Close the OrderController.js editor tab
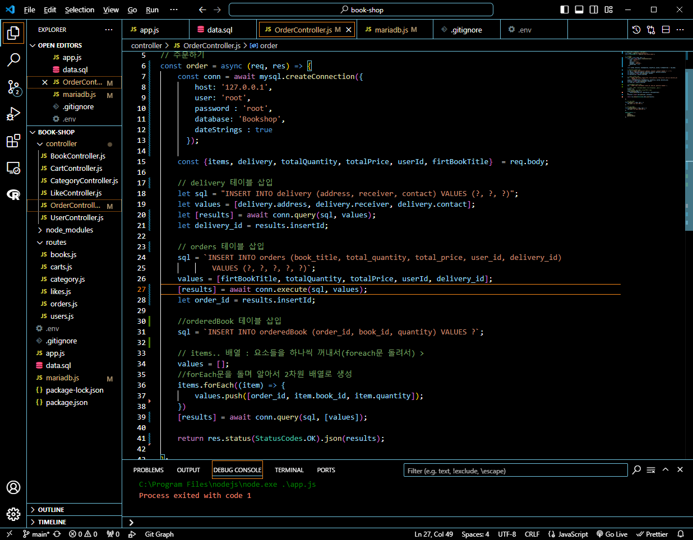693x540 pixels. pyautogui.click(x=349, y=30)
